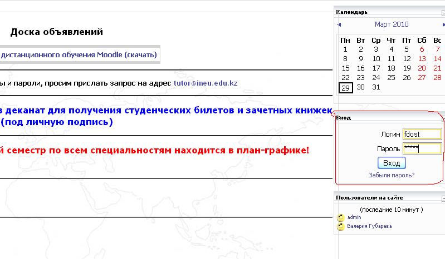Click calendar day 30
Screen dimensions: 445x259
point(361,87)
